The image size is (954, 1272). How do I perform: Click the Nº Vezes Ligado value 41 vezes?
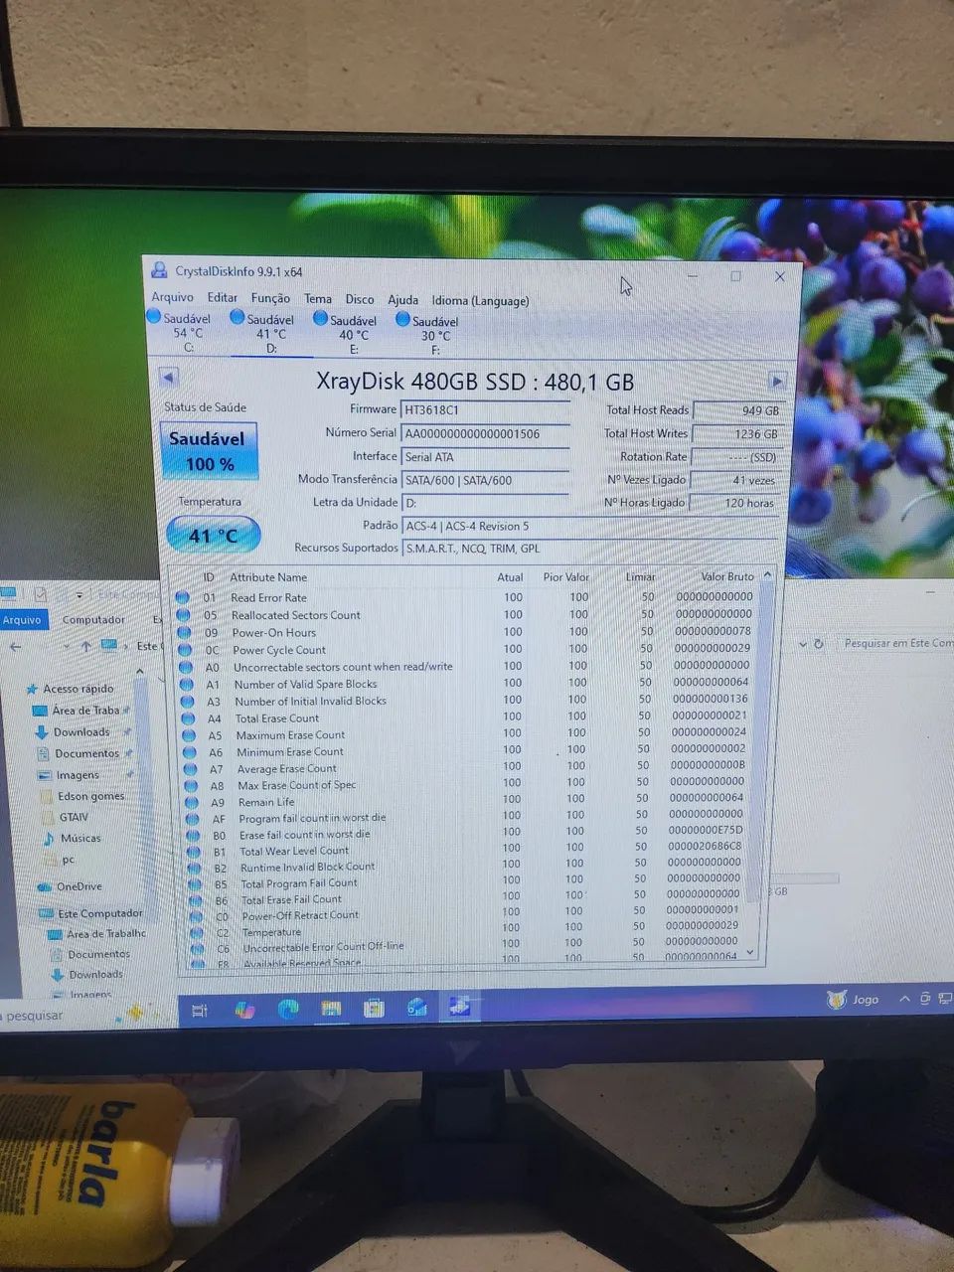pyautogui.click(x=735, y=480)
